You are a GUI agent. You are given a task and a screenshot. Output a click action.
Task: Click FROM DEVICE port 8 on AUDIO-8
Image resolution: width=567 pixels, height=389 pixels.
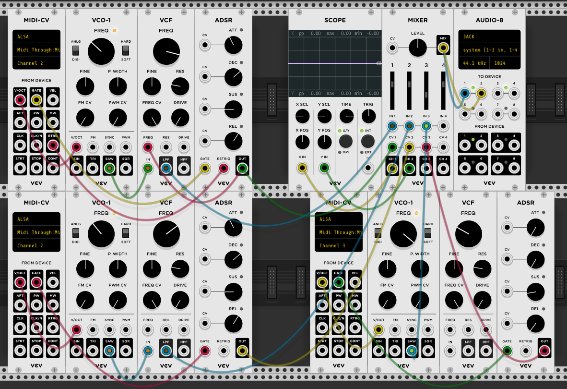click(514, 168)
